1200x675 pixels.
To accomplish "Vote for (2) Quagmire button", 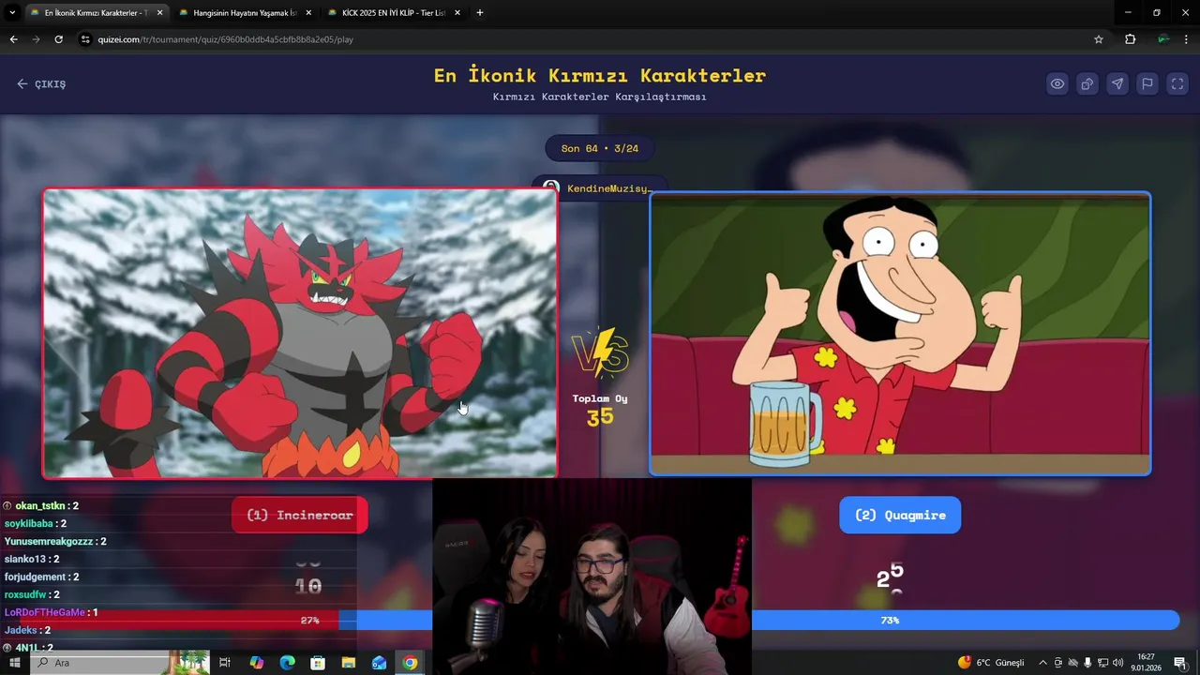I will [900, 515].
